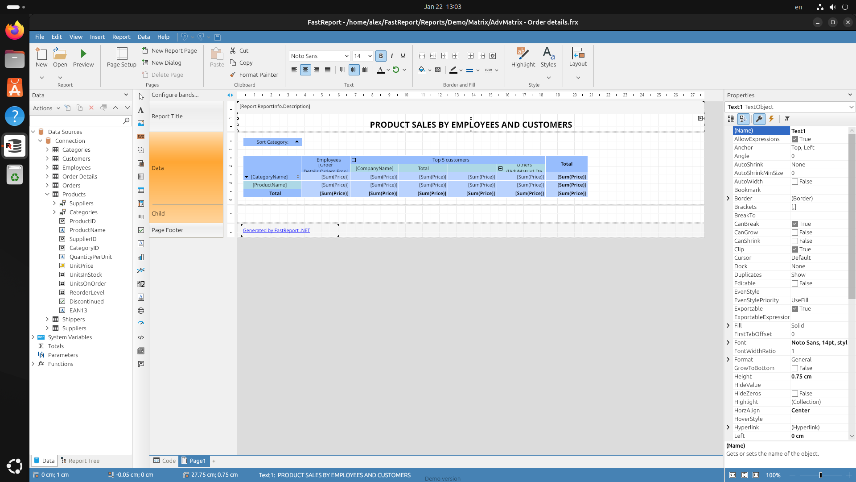This screenshot has height=482, width=856.
Task: Expand the Customers table node
Action: coord(47,158)
